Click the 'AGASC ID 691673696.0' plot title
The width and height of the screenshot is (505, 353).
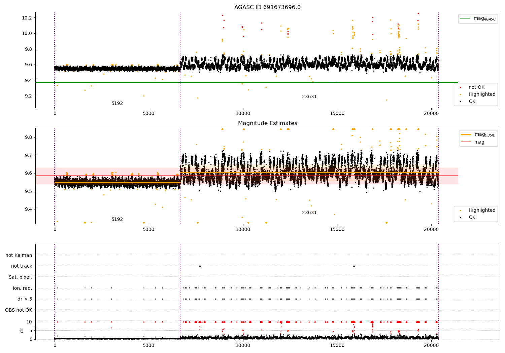[x=267, y=7]
